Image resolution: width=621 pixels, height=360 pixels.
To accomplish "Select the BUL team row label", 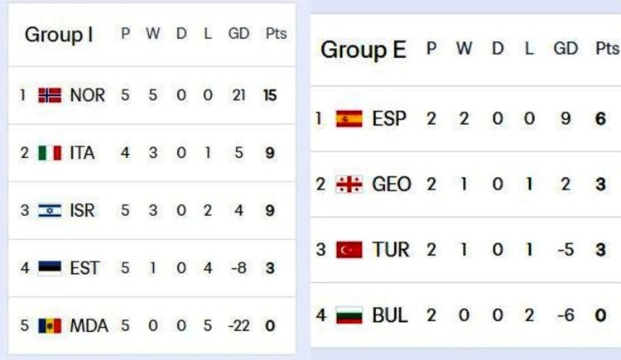I will (390, 315).
